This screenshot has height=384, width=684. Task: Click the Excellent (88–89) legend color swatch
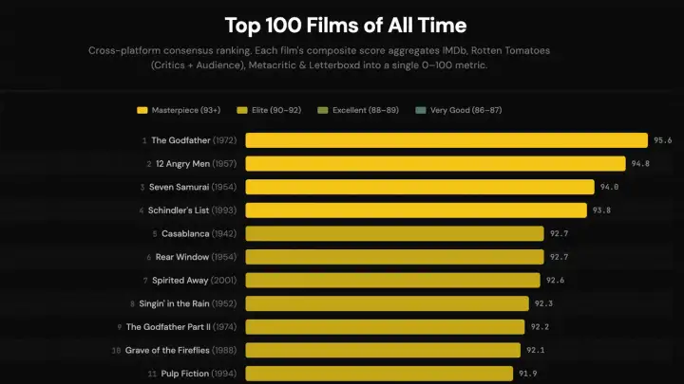324,110
